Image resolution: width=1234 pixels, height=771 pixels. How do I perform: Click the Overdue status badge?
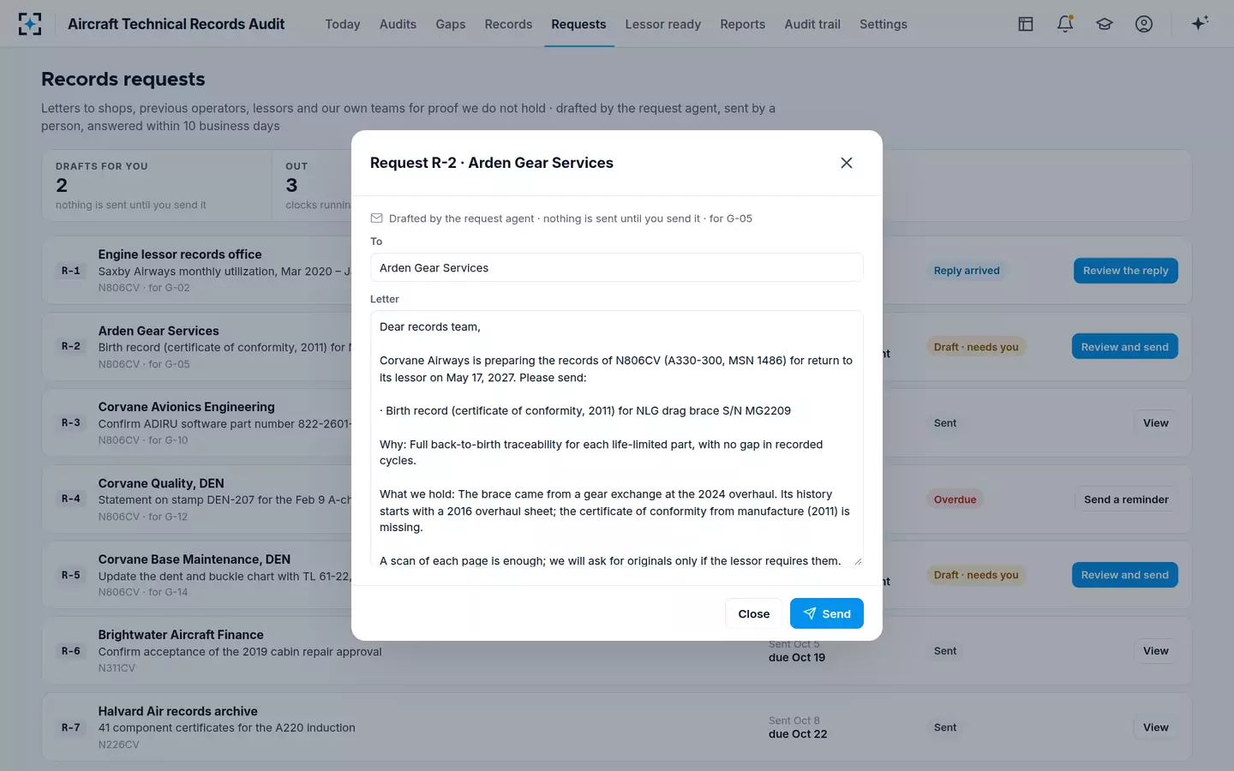pyautogui.click(x=955, y=499)
